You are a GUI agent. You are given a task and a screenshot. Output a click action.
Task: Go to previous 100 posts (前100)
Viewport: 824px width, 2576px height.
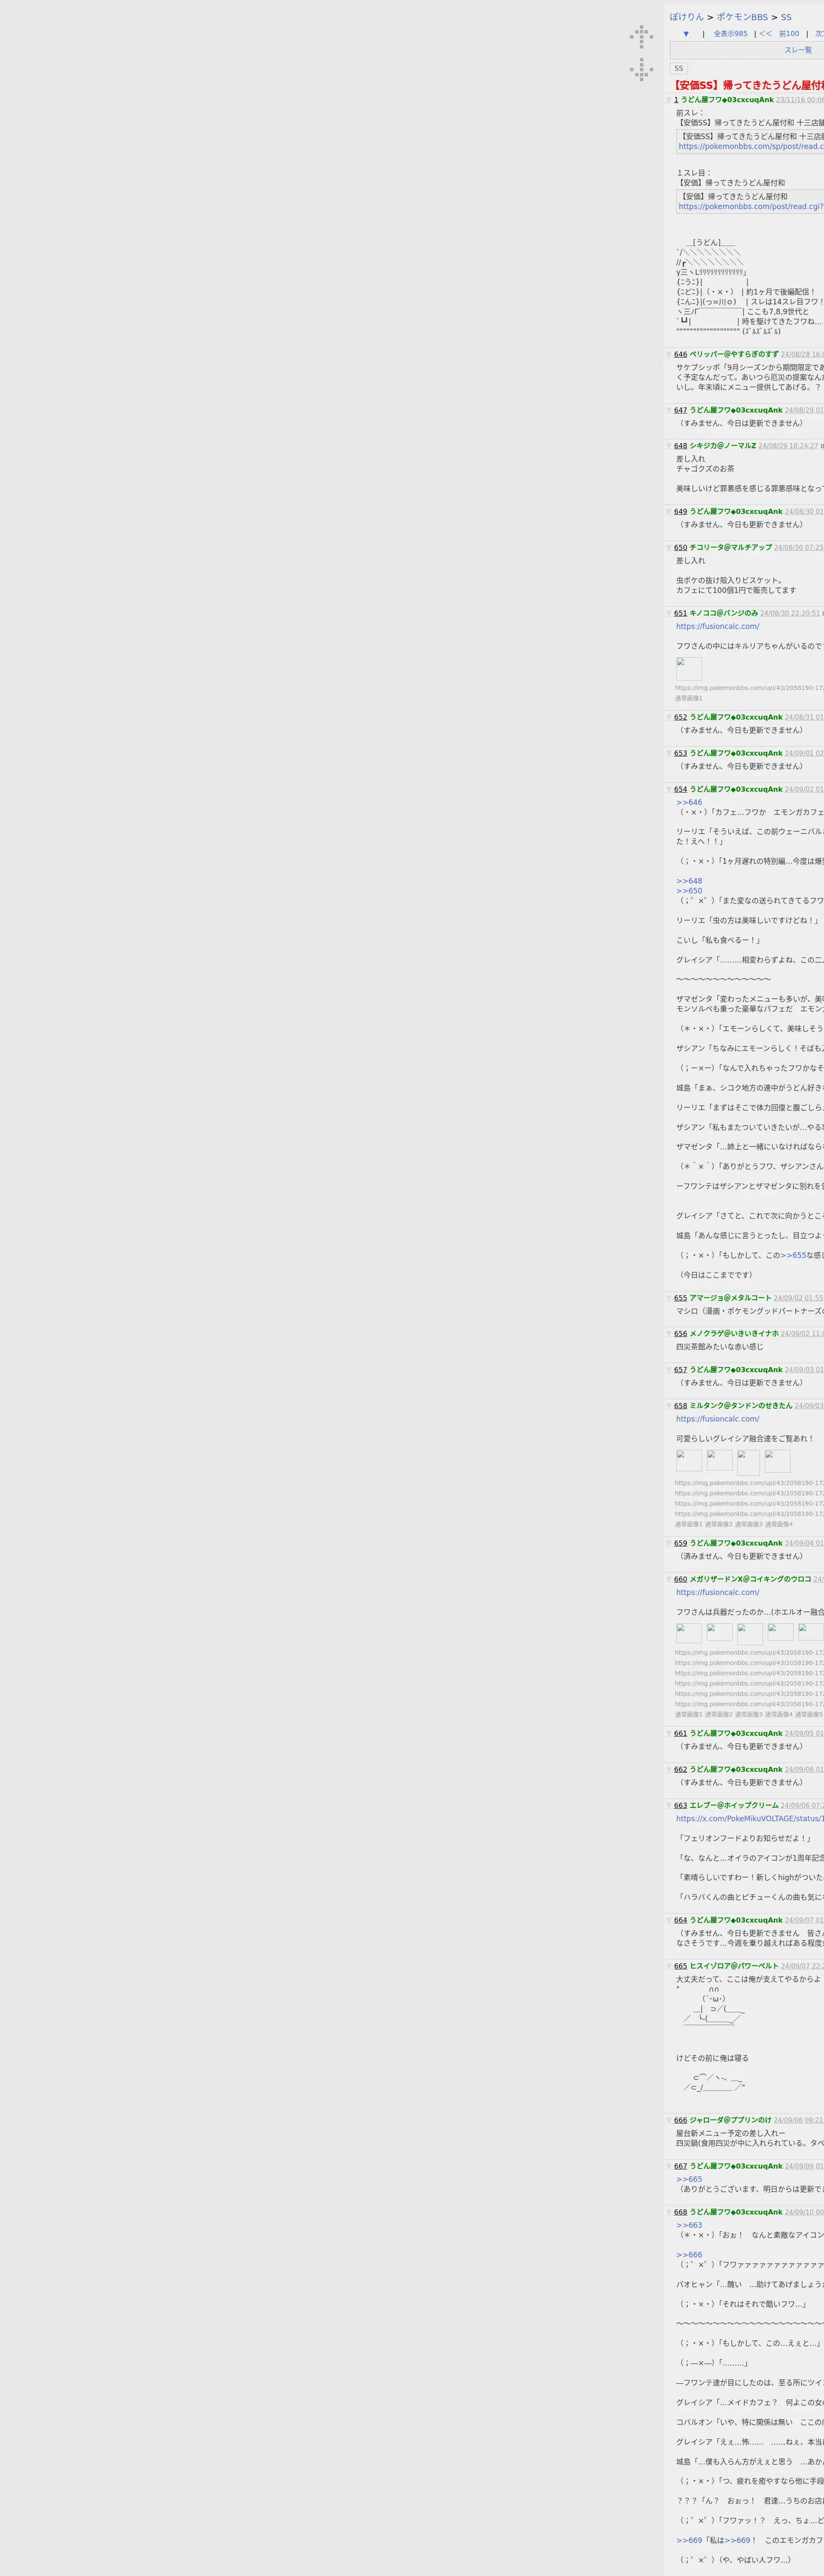789,34
